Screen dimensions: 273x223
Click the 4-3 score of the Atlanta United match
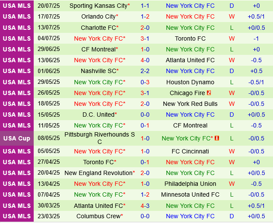click(145, 206)
